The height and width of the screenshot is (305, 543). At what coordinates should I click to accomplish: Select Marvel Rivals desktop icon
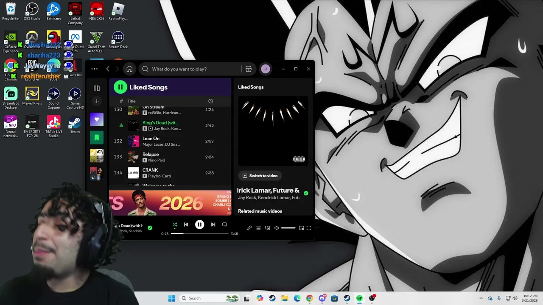pyautogui.click(x=32, y=96)
